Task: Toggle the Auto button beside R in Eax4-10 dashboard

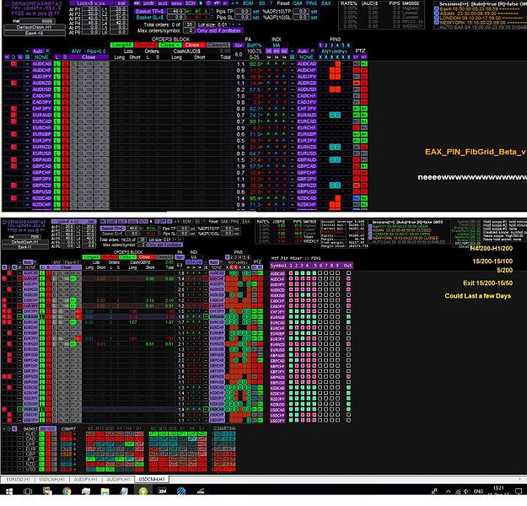Action: 37,51
